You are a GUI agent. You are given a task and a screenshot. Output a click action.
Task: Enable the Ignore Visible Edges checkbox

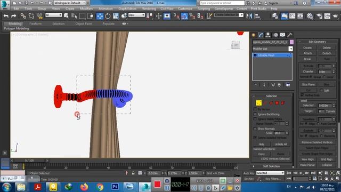tap(255, 119)
